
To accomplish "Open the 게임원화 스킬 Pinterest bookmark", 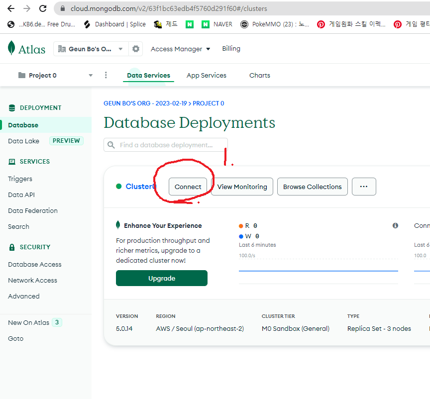I will (351, 24).
